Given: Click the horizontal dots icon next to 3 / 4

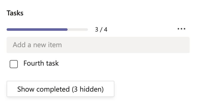Looking at the screenshot, I should point(181,29).
